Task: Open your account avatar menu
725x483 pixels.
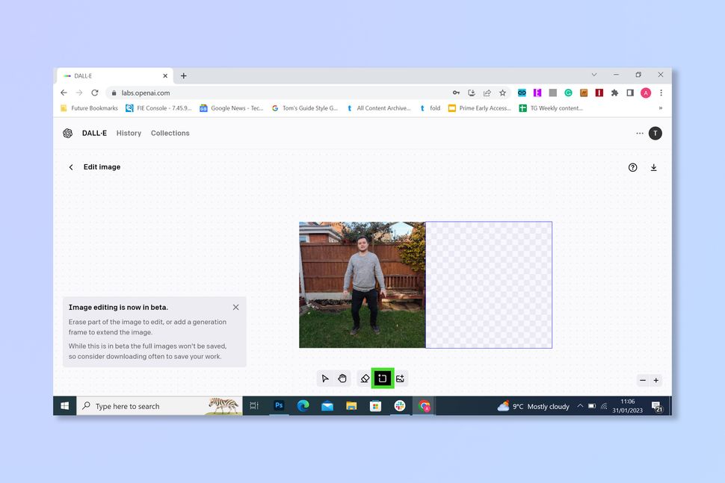Action: point(655,133)
